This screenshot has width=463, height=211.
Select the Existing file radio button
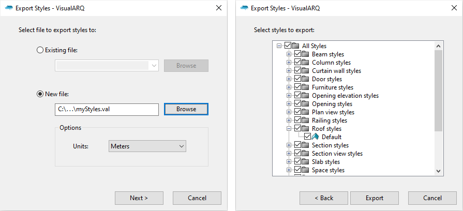40,50
